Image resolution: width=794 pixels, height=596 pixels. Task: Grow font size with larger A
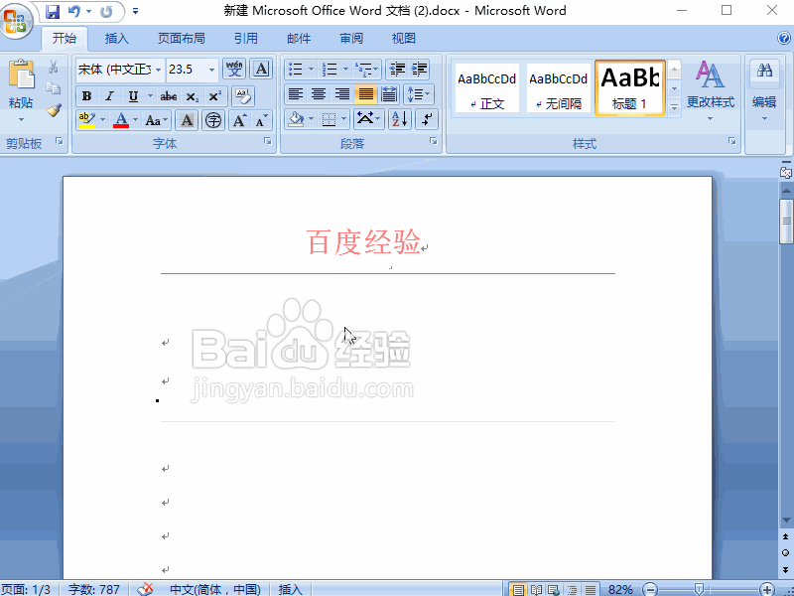click(x=239, y=120)
